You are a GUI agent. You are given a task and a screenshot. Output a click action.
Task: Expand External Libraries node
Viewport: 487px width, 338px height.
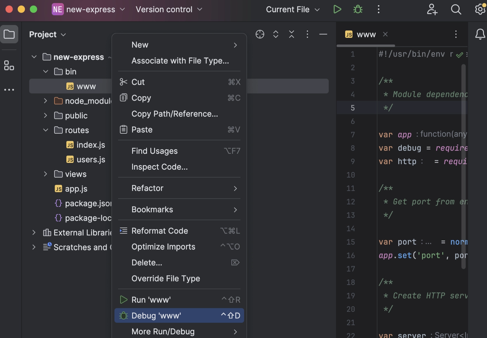tap(34, 233)
